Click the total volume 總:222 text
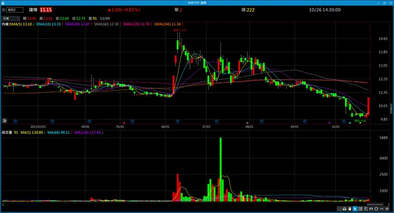The width and height of the screenshot is (394, 213). [x=248, y=10]
